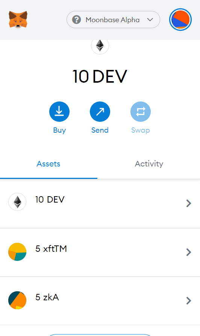Expand the 5 zkA asset chevron
Image resolution: width=200 pixels, height=336 pixels.
coord(189,301)
